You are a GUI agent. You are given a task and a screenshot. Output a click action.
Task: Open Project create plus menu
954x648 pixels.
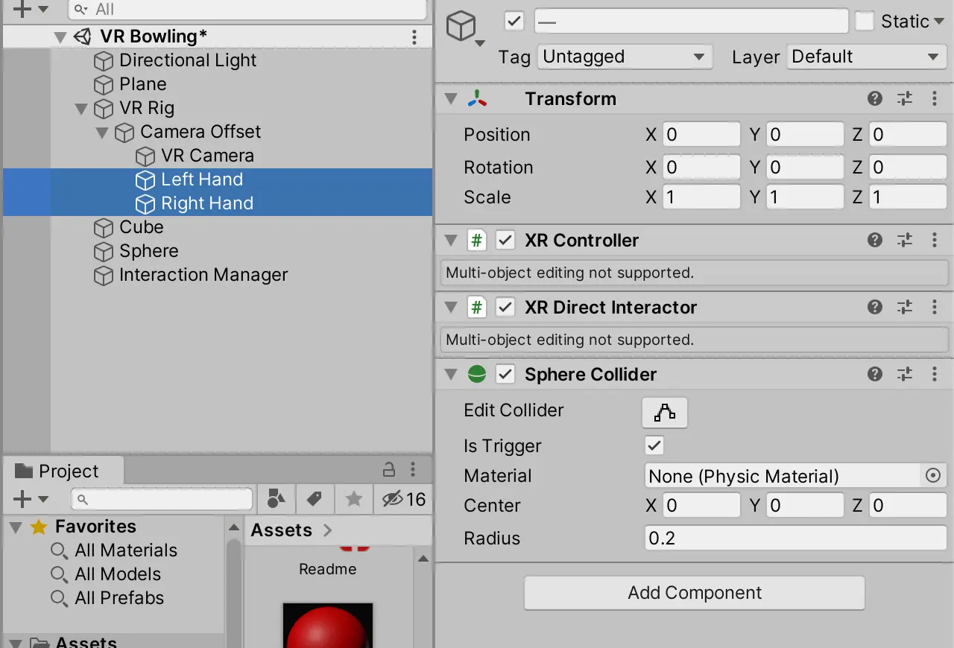point(31,499)
